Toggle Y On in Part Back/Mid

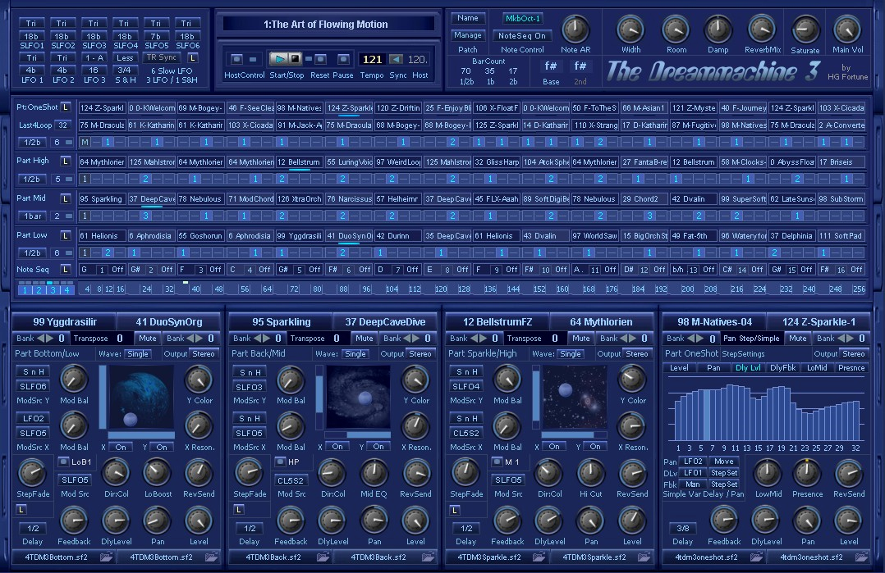tap(378, 446)
